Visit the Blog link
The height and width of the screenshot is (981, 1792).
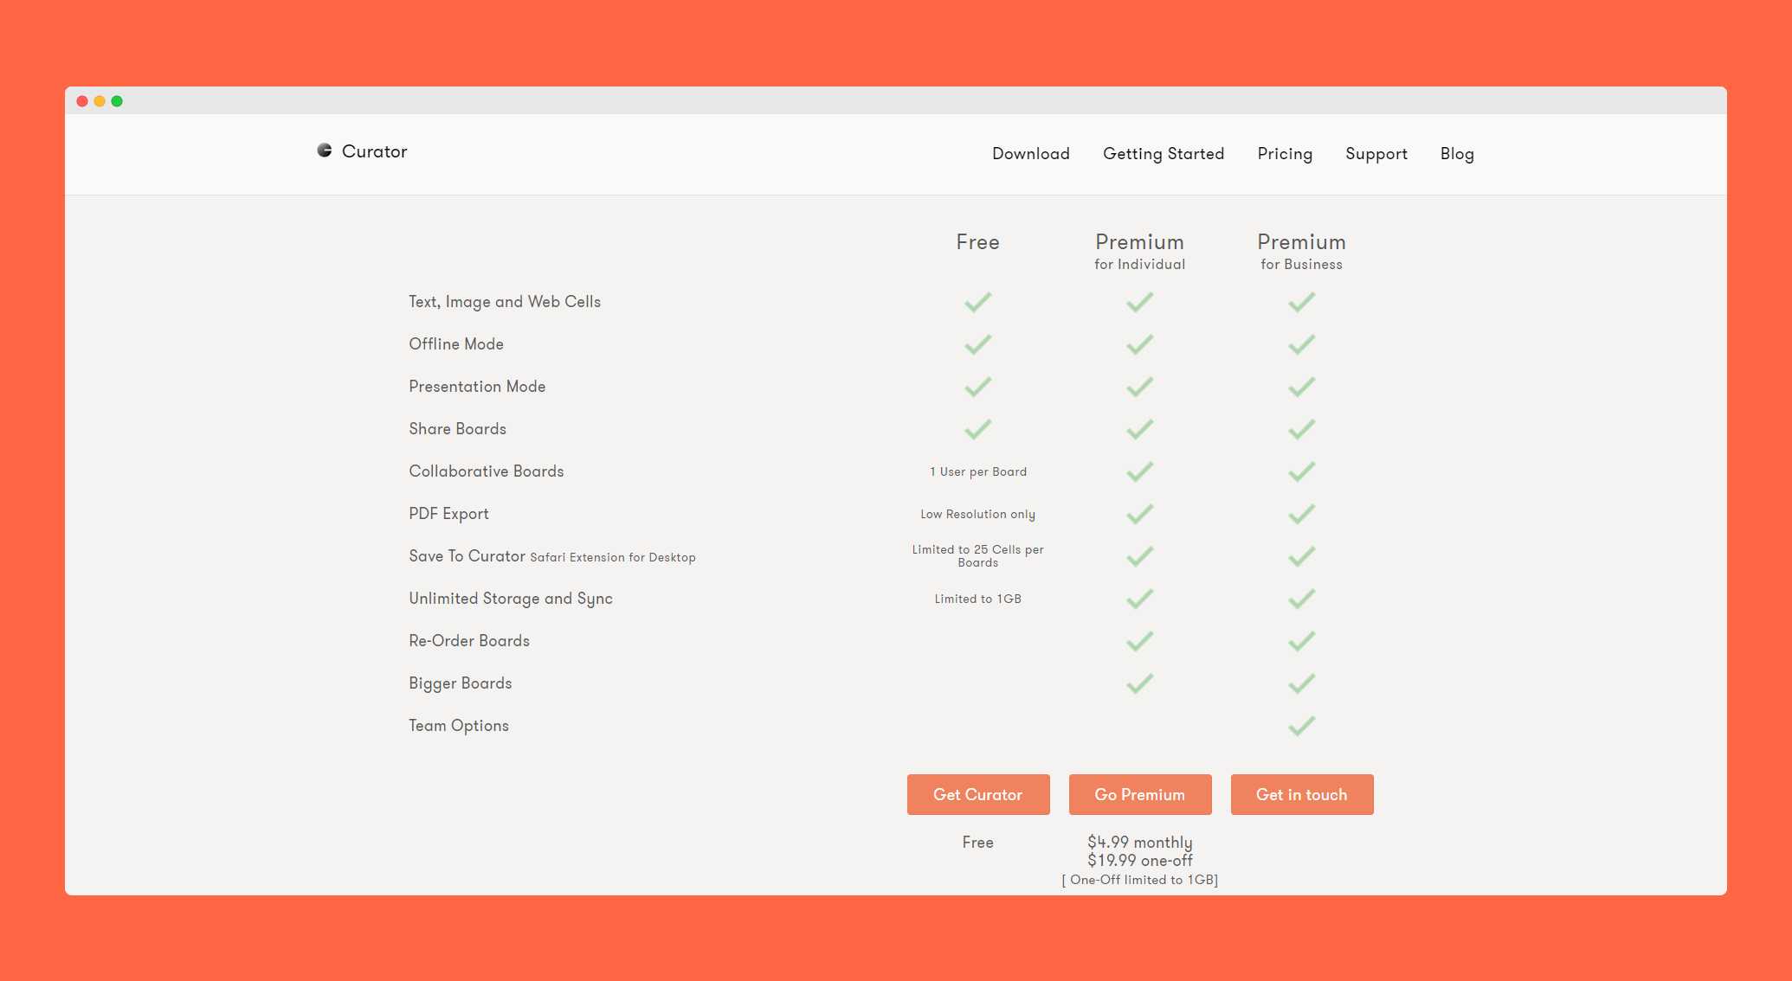pos(1457,154)
